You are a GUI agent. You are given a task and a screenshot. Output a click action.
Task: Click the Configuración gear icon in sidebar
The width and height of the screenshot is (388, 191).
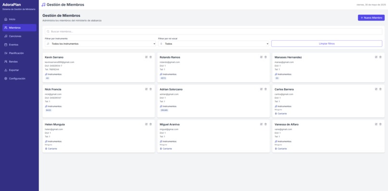click(x=6, y=79)
